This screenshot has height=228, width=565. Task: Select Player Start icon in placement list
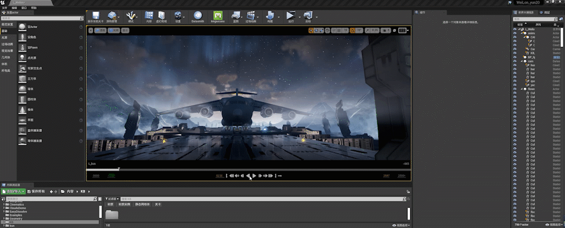tap(22, 68)
